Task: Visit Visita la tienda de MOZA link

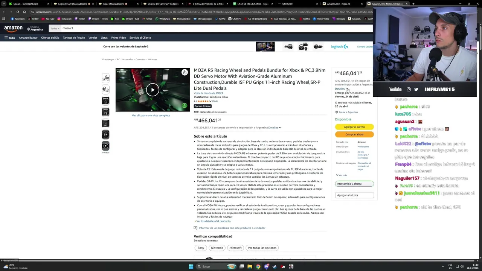Action: [208, 93]
